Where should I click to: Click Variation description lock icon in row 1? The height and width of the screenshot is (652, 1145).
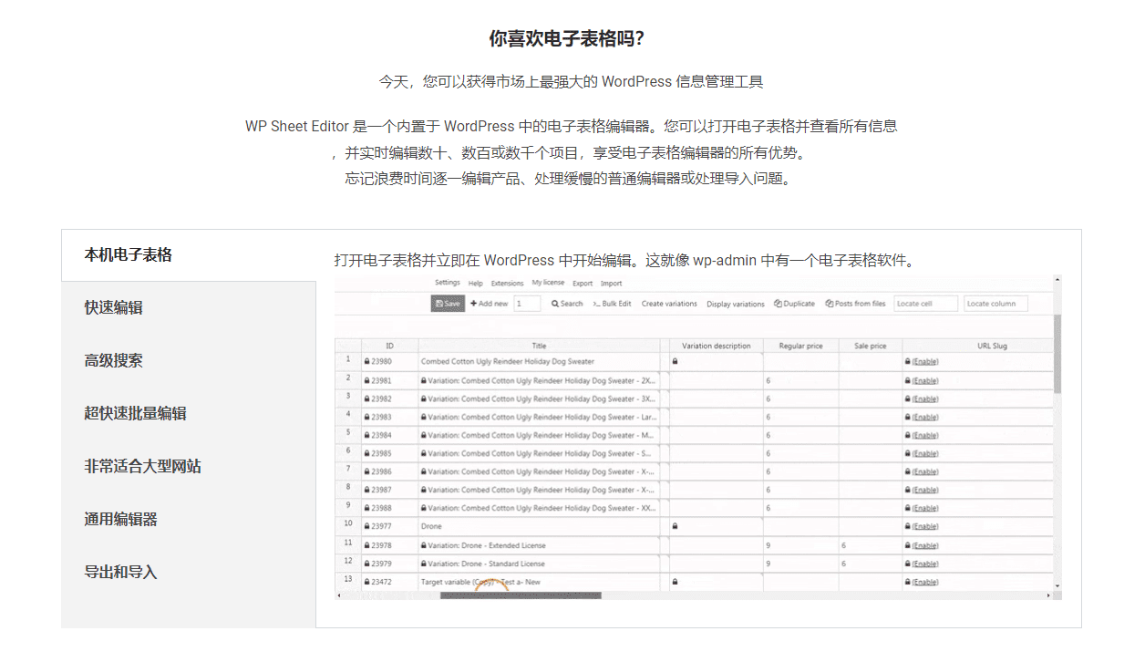[675, 362]
